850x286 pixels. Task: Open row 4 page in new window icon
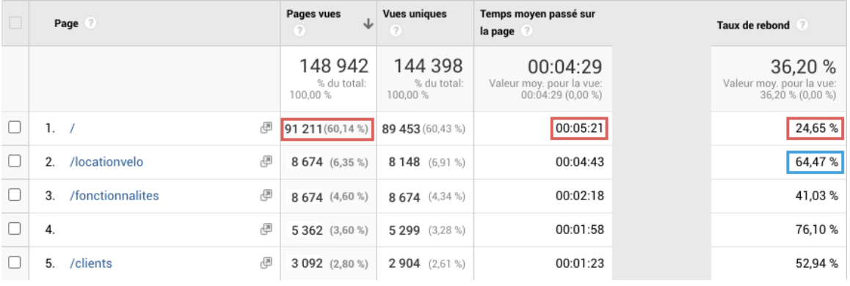click(x=266, y=229)
